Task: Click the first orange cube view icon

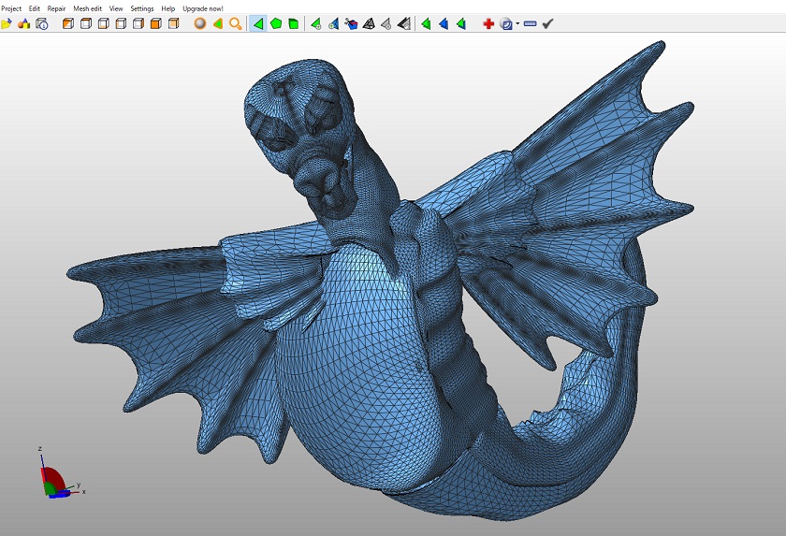Action: tap(67, 23)
